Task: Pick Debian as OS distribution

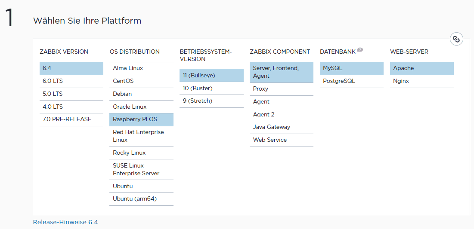Action: tap(141, 94)
